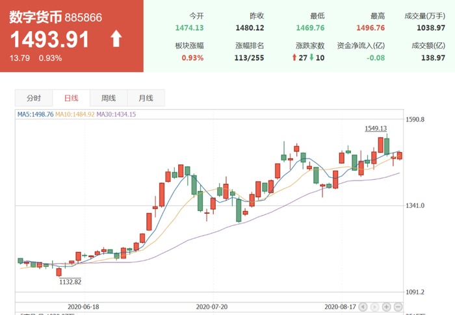Click the 昨收 label
Screen dimensions: 455x315
[x=257, y=16]
